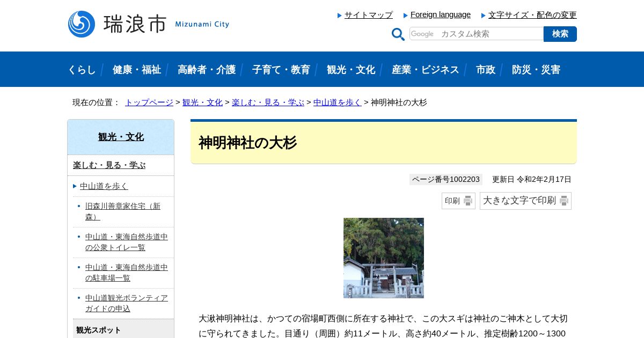Select the 市政 menu item

(486, 69)
